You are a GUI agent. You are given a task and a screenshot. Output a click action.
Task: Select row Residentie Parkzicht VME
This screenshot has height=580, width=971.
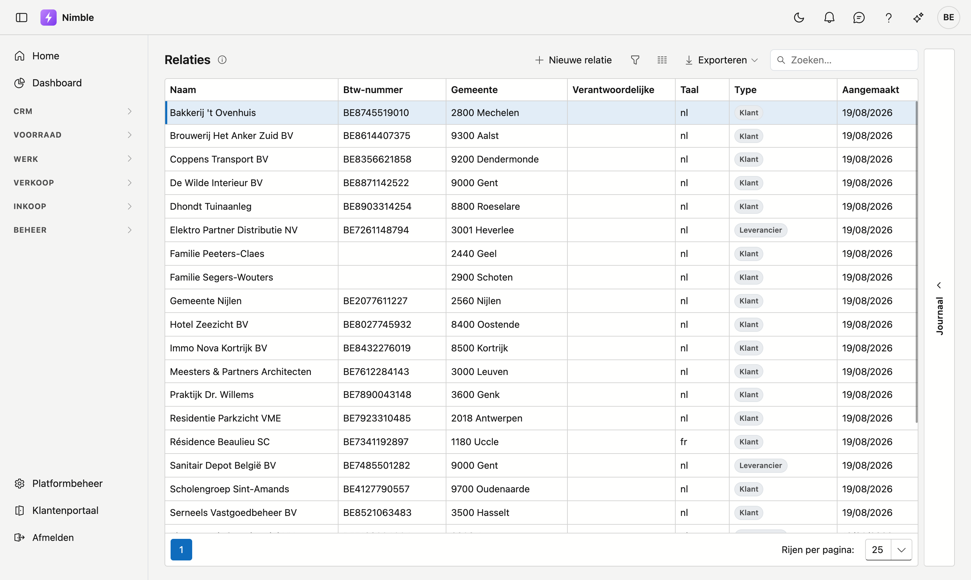541,418
